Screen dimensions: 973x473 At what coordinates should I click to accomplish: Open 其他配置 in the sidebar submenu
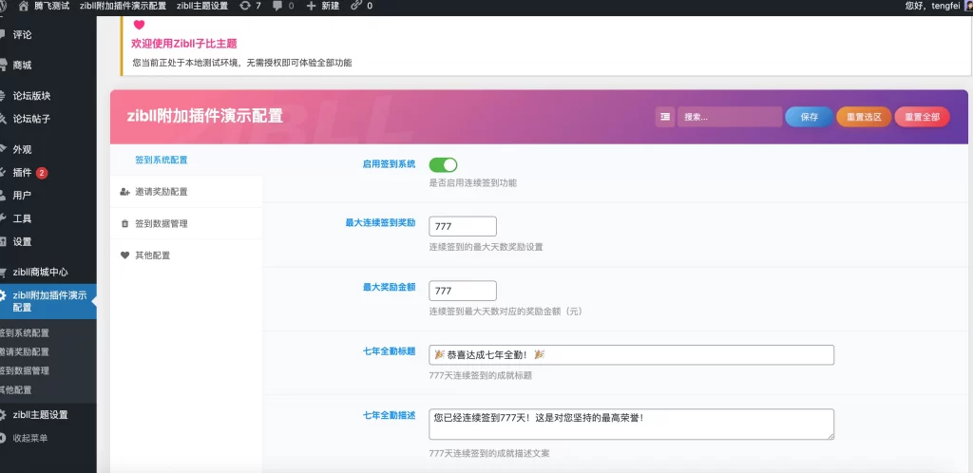15,390
